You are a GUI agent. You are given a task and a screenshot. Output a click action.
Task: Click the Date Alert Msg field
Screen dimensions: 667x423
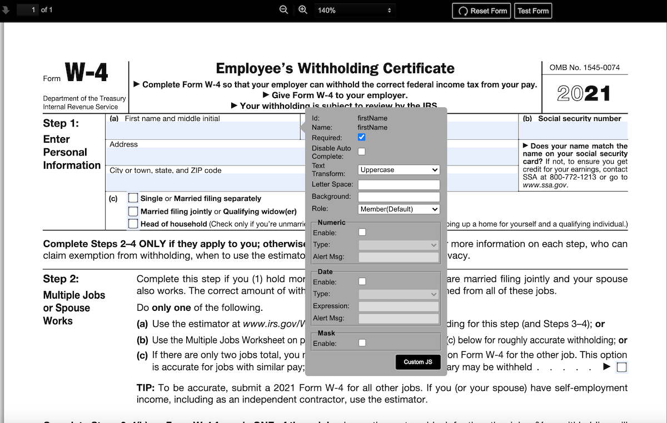click(x=399, y=319)
